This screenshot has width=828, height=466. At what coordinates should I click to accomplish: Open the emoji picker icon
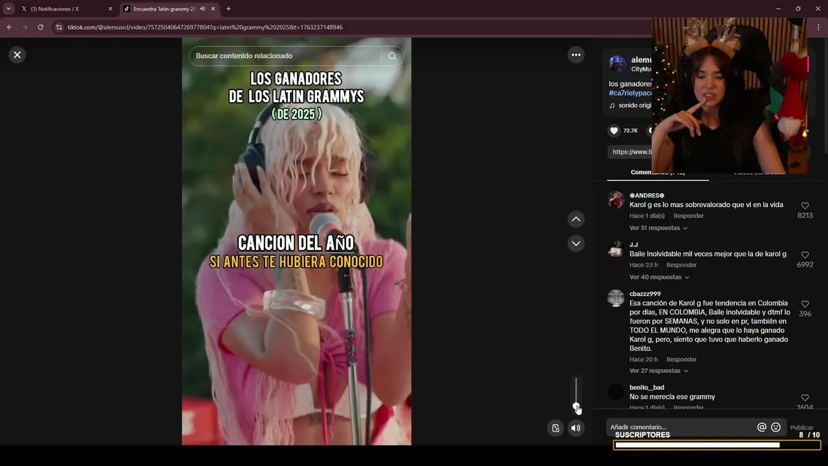click(x=776, y=427)
